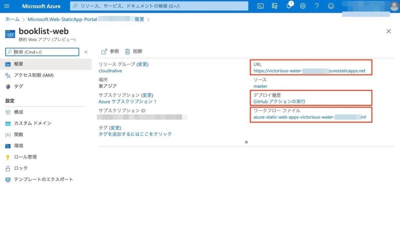Select 概要 in the side menu
400x245 pixels.
46,64
